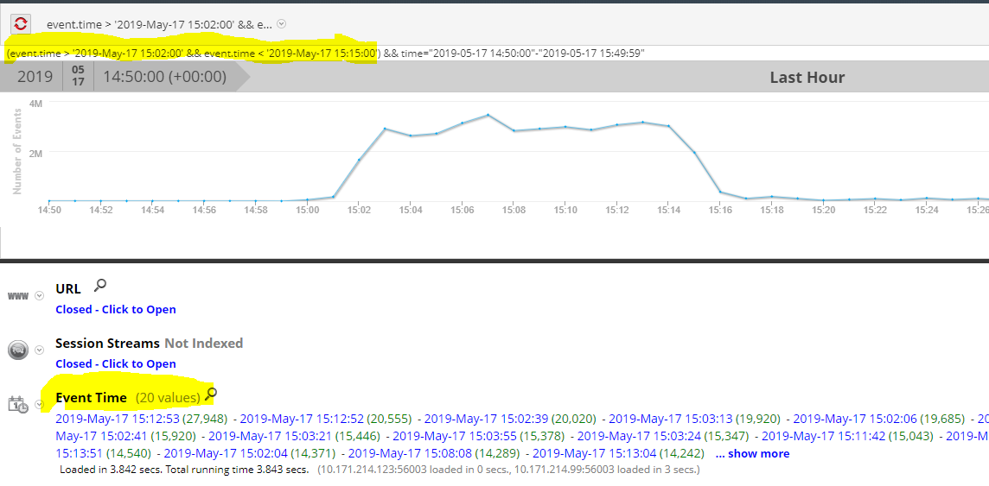
Task: Select the 05 17 date breadcrumb
Action: click(78, 78)
